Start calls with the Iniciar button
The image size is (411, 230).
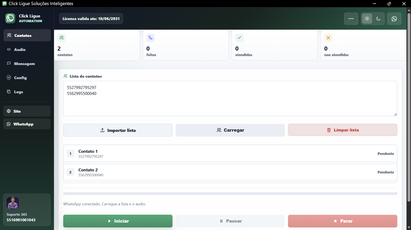[118, 221]
